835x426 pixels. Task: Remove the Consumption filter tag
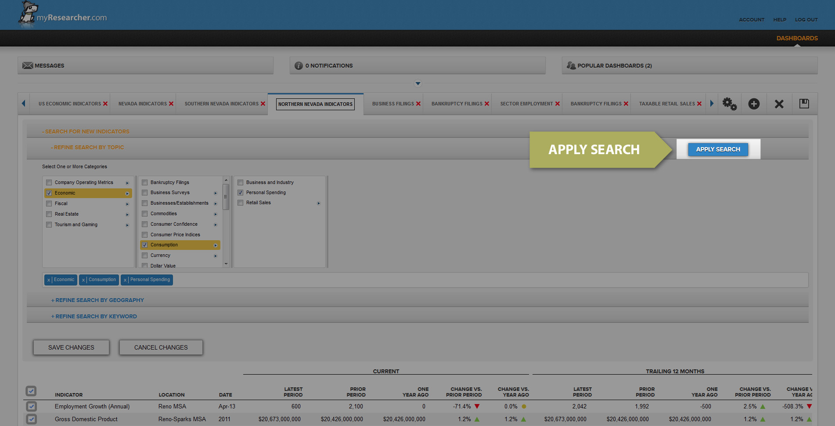(83, 280)
